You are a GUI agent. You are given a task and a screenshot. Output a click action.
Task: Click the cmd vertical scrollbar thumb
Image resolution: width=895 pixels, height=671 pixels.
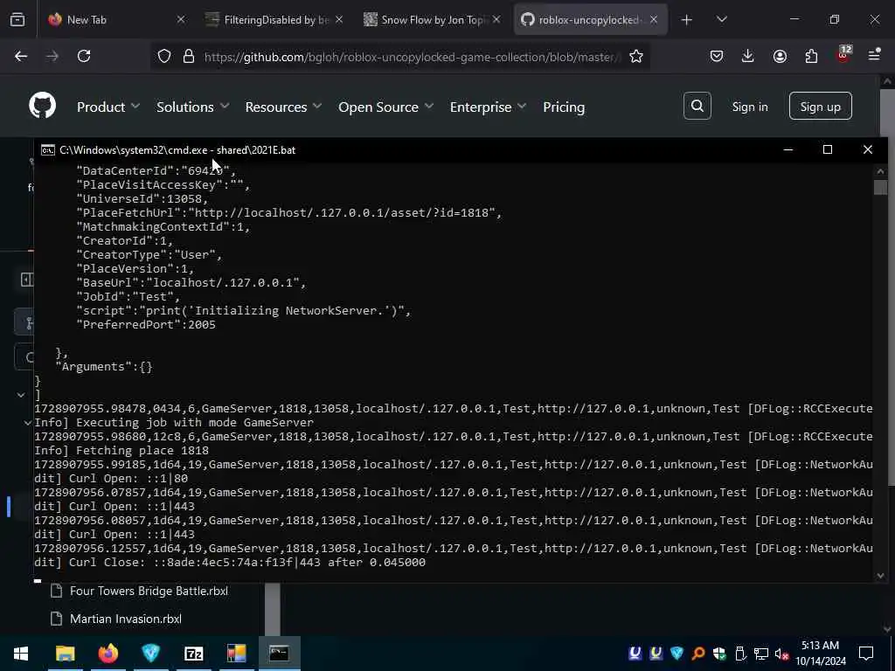click(x=880, y=187)
